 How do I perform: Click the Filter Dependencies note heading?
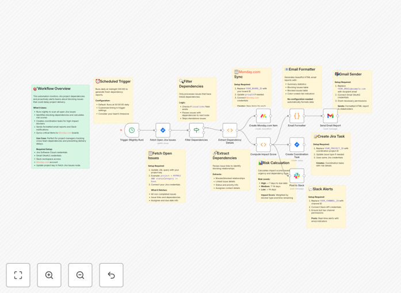[x=191, y=83]
